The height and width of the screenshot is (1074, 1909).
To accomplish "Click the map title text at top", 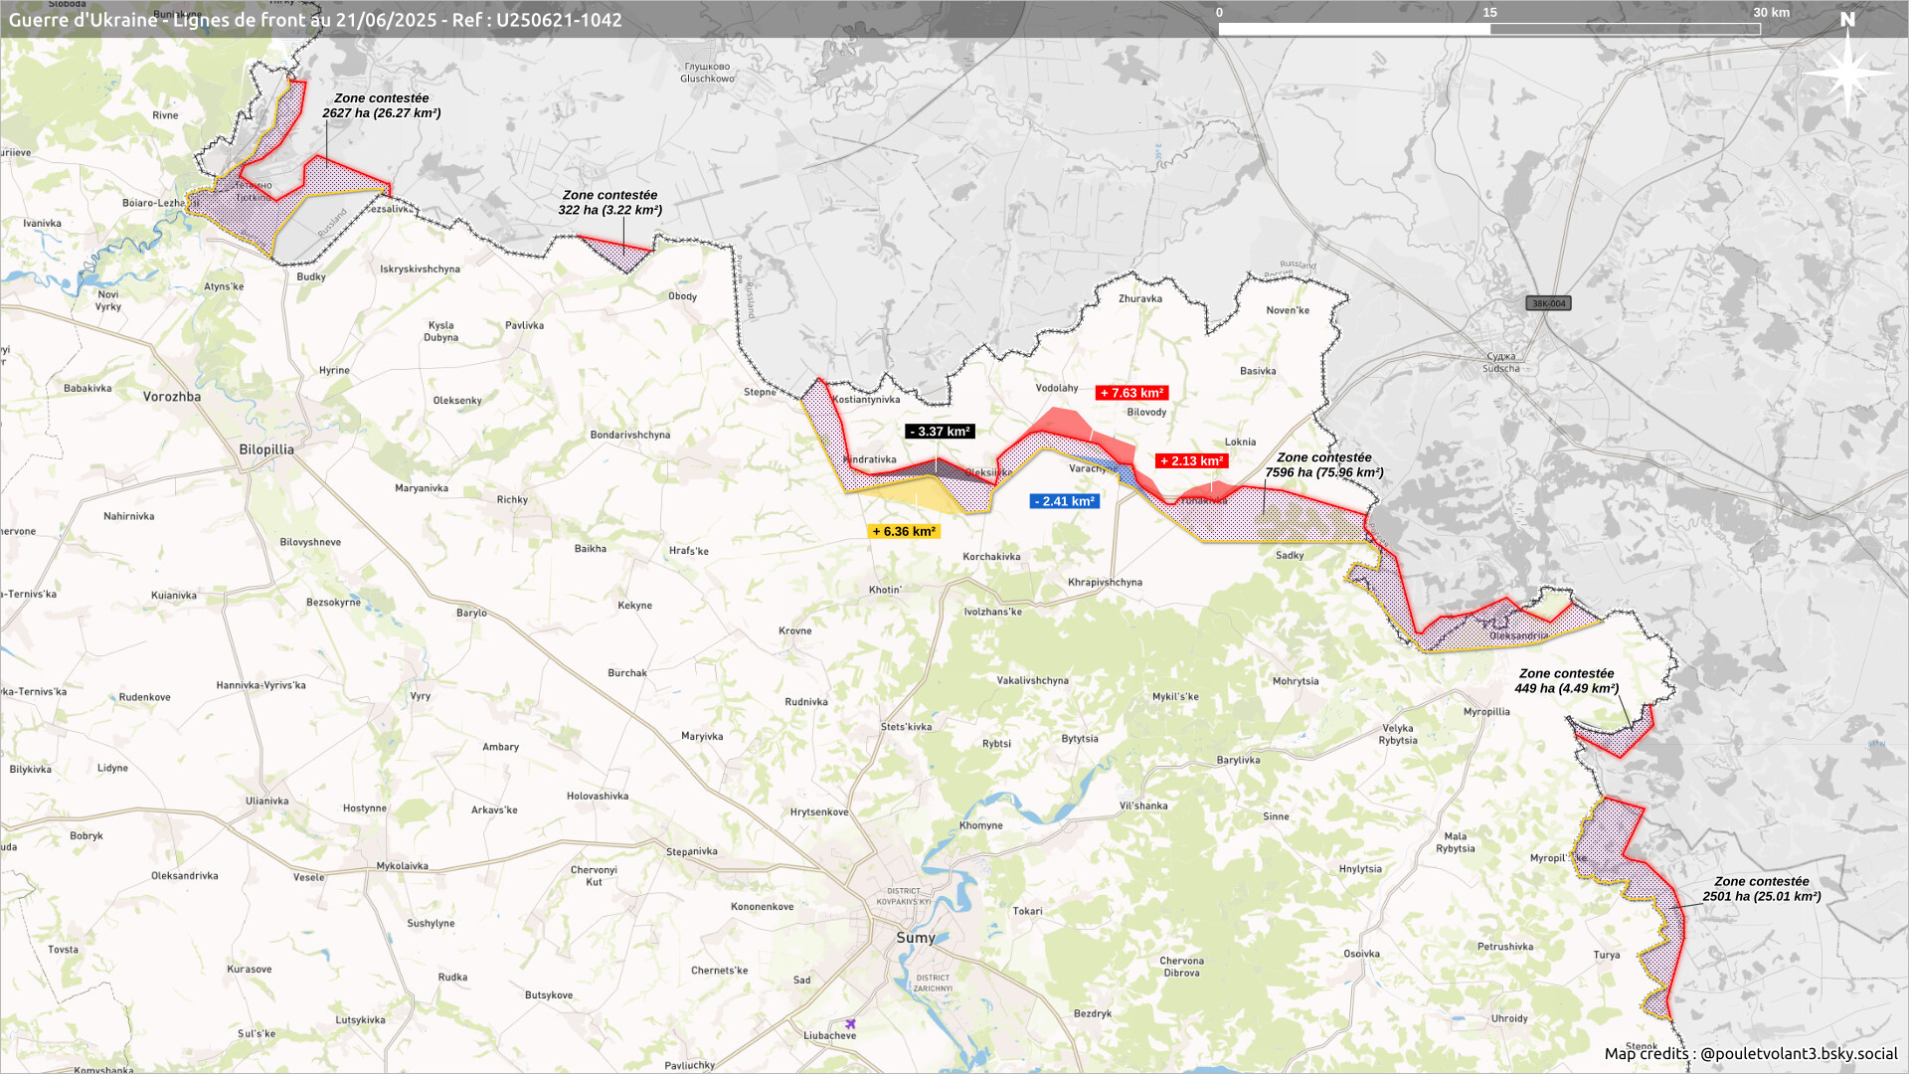I will pos(315,20).
